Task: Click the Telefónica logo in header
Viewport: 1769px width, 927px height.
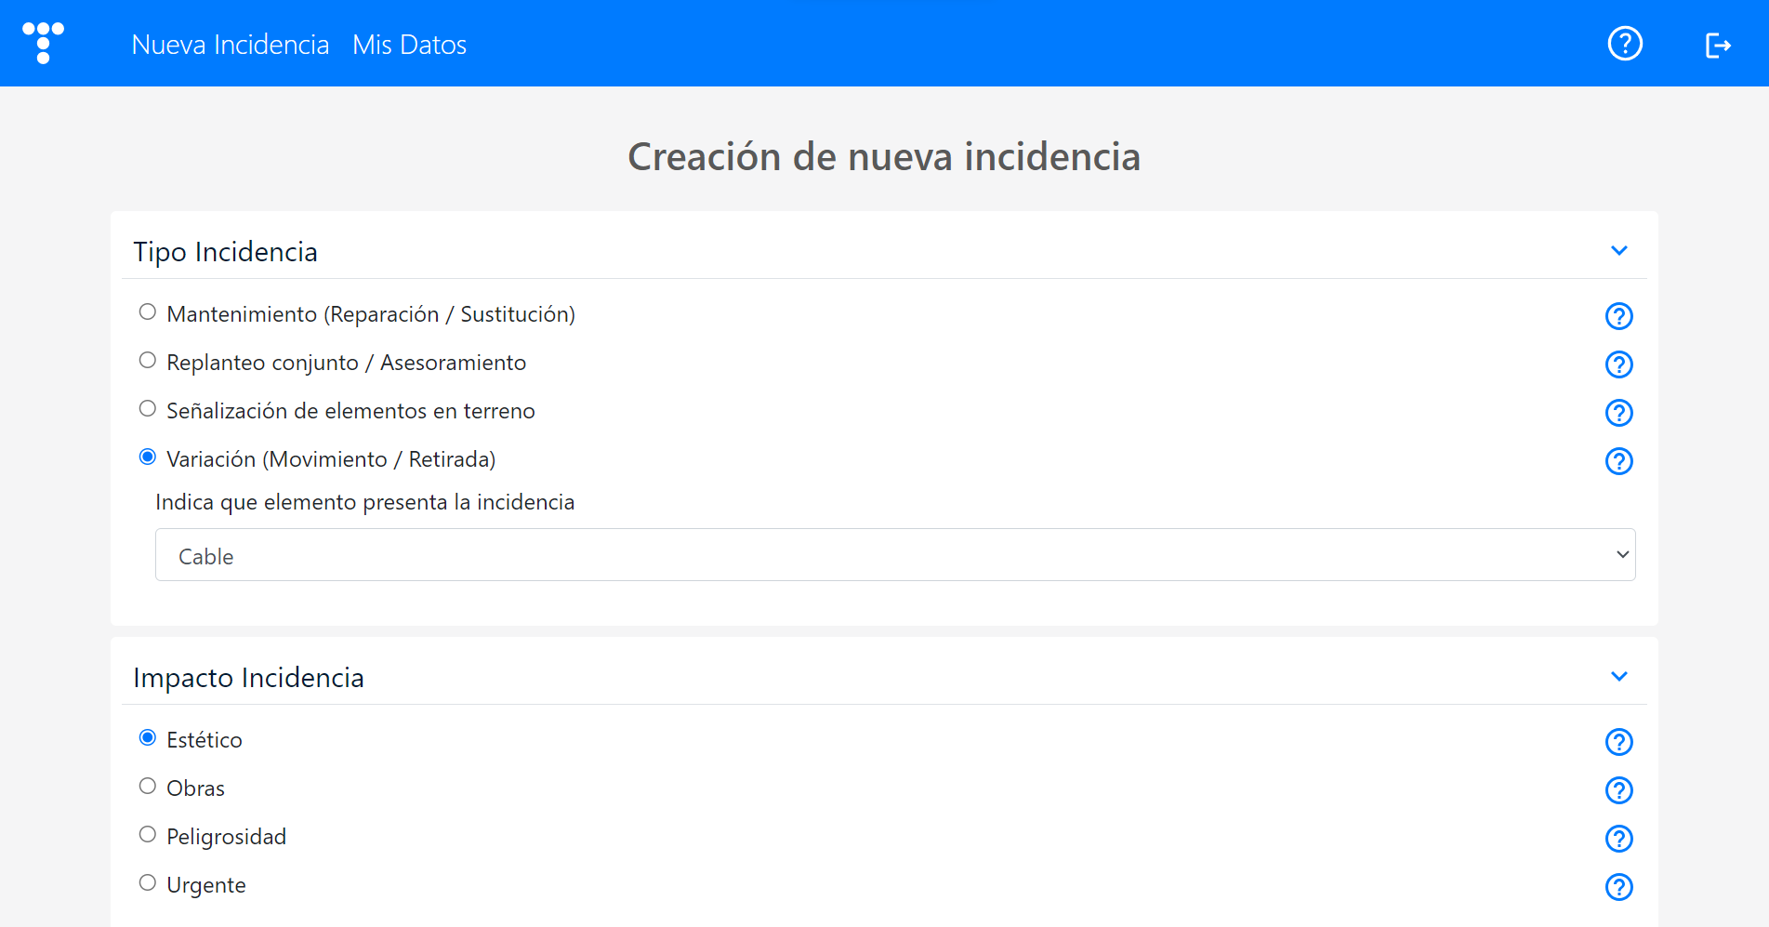Action: pyautogui.click(x=43, y=43)
